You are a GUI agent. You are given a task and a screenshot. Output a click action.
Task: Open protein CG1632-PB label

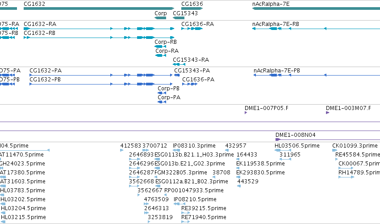pyautogui.click(x=45, y=80)
